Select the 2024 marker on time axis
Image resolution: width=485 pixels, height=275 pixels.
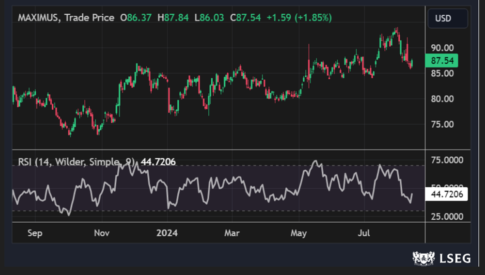pos(167,233)
